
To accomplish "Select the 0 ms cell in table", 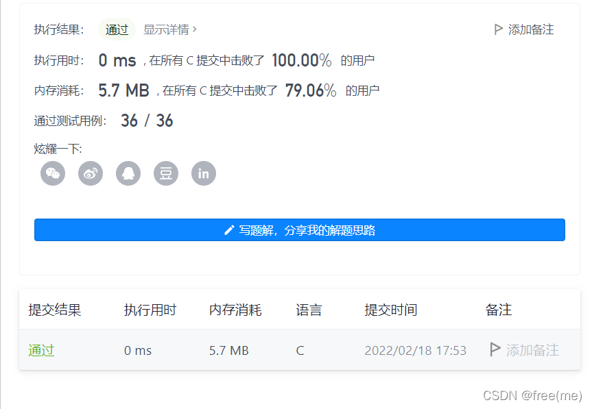I will tap(138, 351).
